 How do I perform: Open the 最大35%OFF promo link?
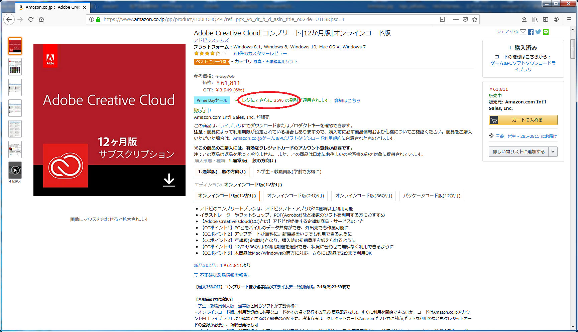(209, 287)
